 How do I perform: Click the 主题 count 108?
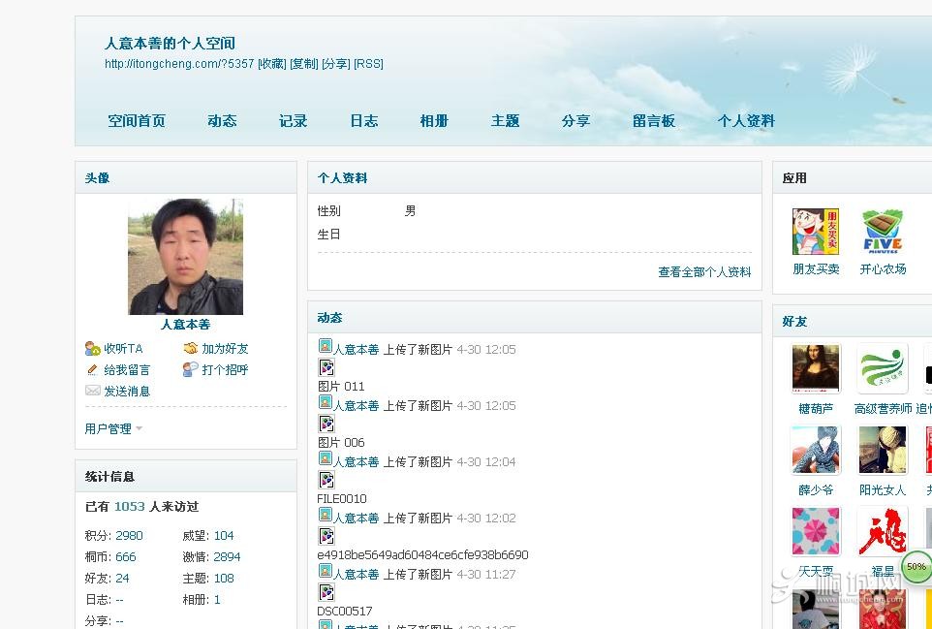click(224, 579)
